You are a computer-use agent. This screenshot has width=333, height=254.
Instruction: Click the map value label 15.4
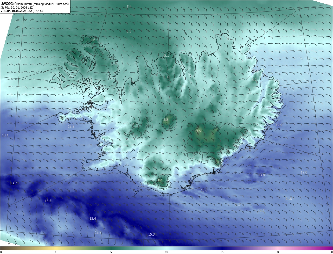93,219
